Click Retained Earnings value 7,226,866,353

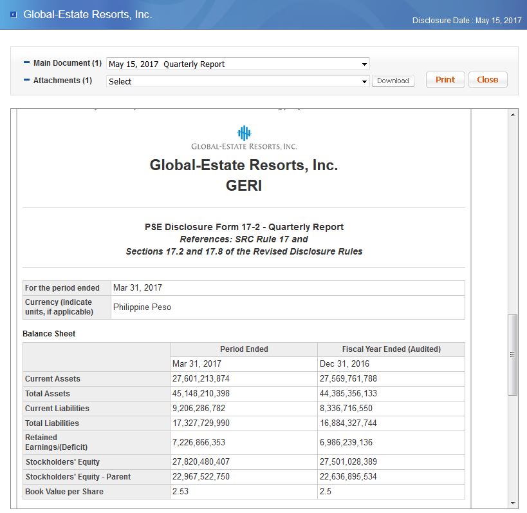pos(199,442)
